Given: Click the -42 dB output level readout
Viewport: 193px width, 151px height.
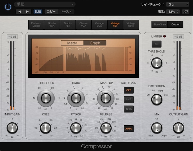Looking at the screenshot, I should coord(178,37).
